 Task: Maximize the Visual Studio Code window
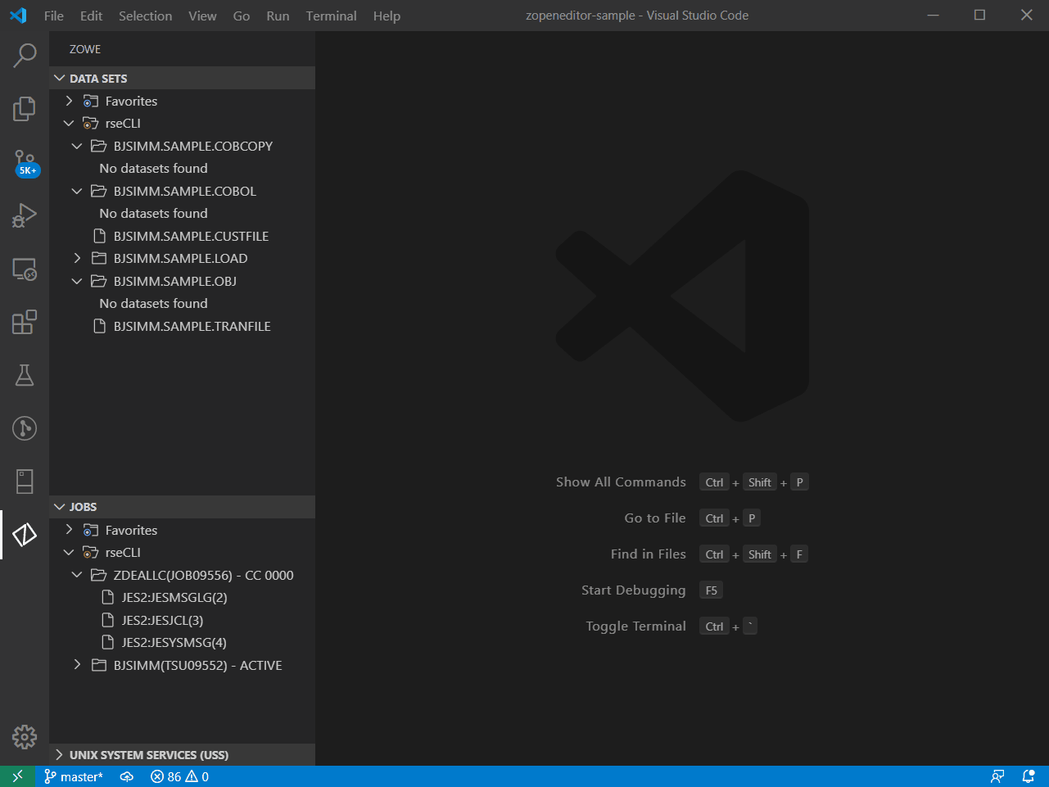pos(979,15)
